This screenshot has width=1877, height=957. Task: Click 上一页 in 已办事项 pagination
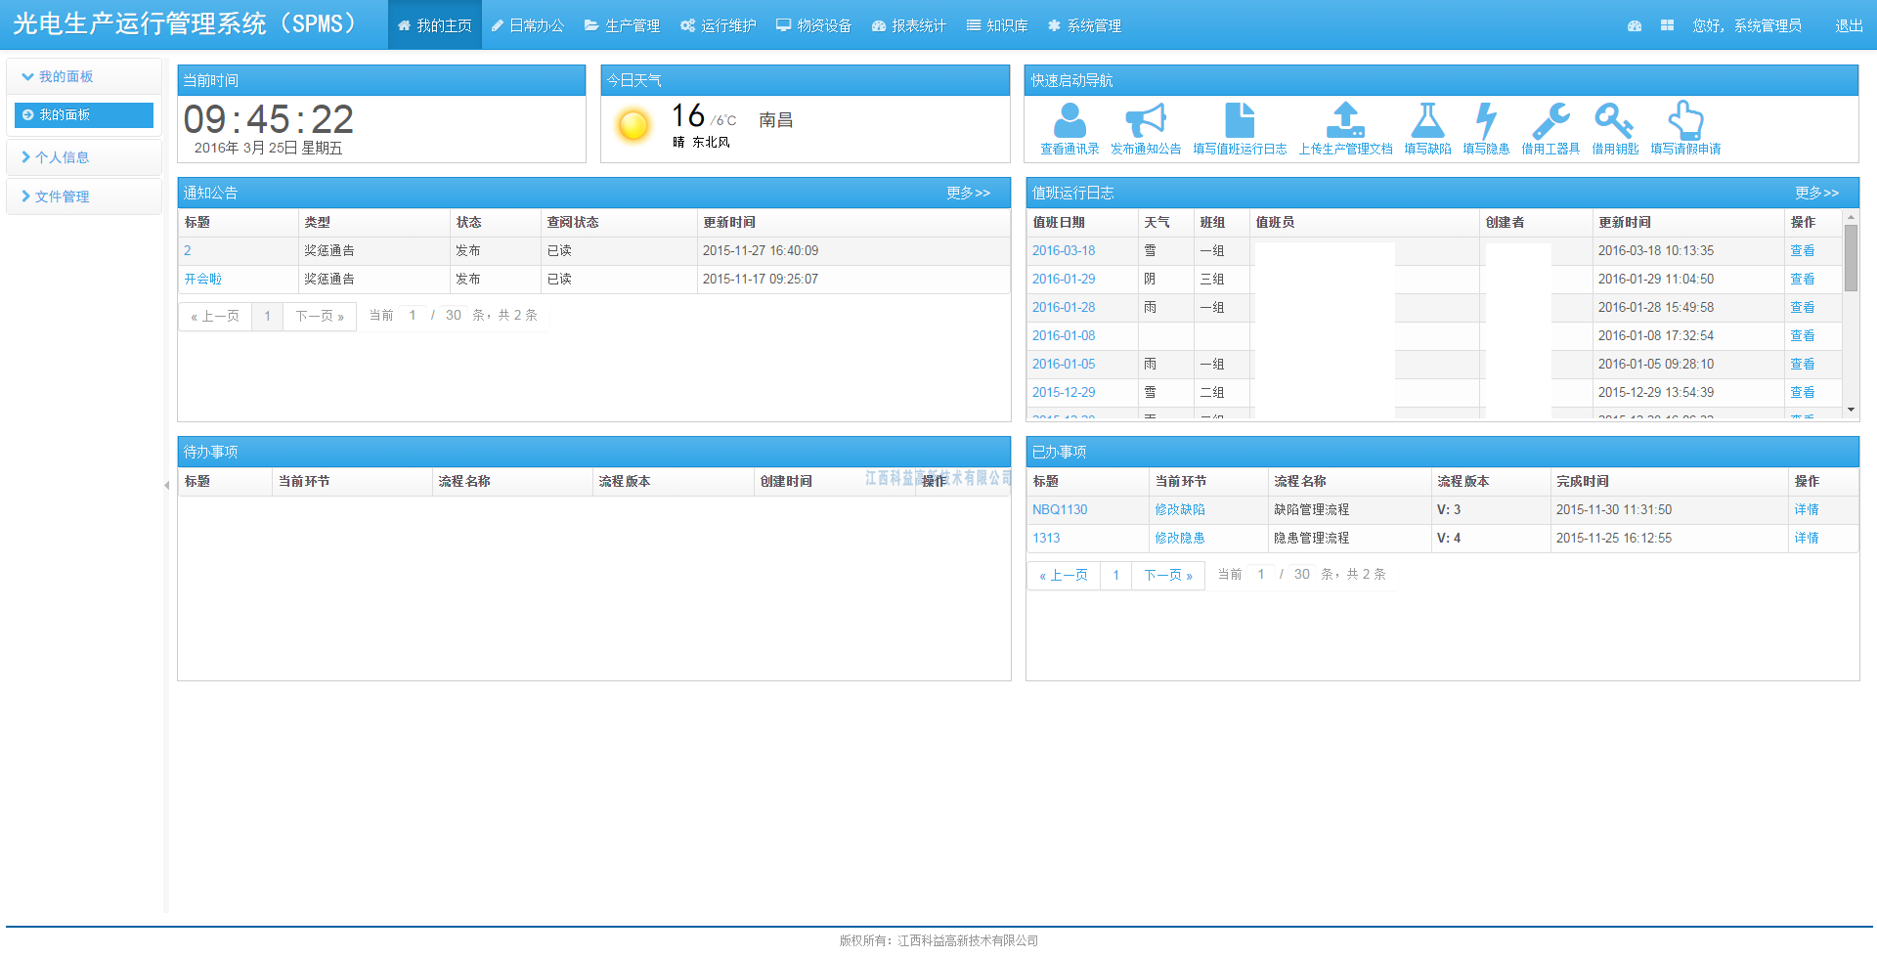point(1064,575)
